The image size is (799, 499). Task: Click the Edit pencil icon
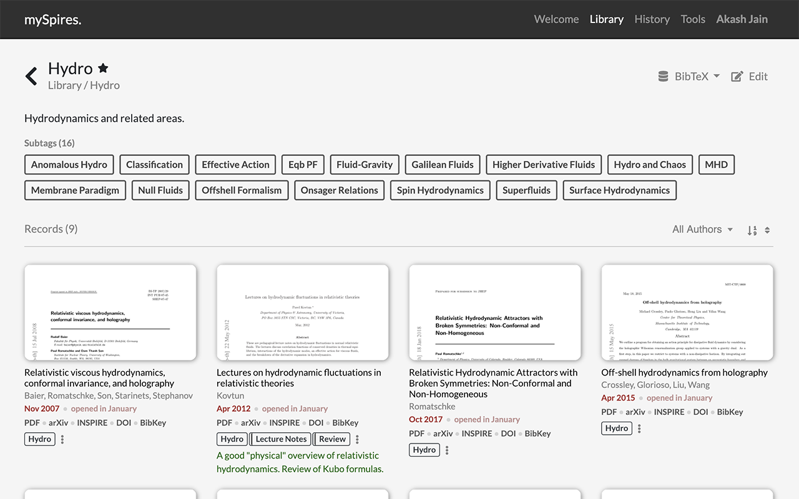point(737,76)
